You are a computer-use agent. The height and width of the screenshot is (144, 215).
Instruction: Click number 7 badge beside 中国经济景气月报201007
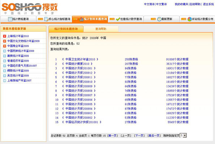click(5, 66)
